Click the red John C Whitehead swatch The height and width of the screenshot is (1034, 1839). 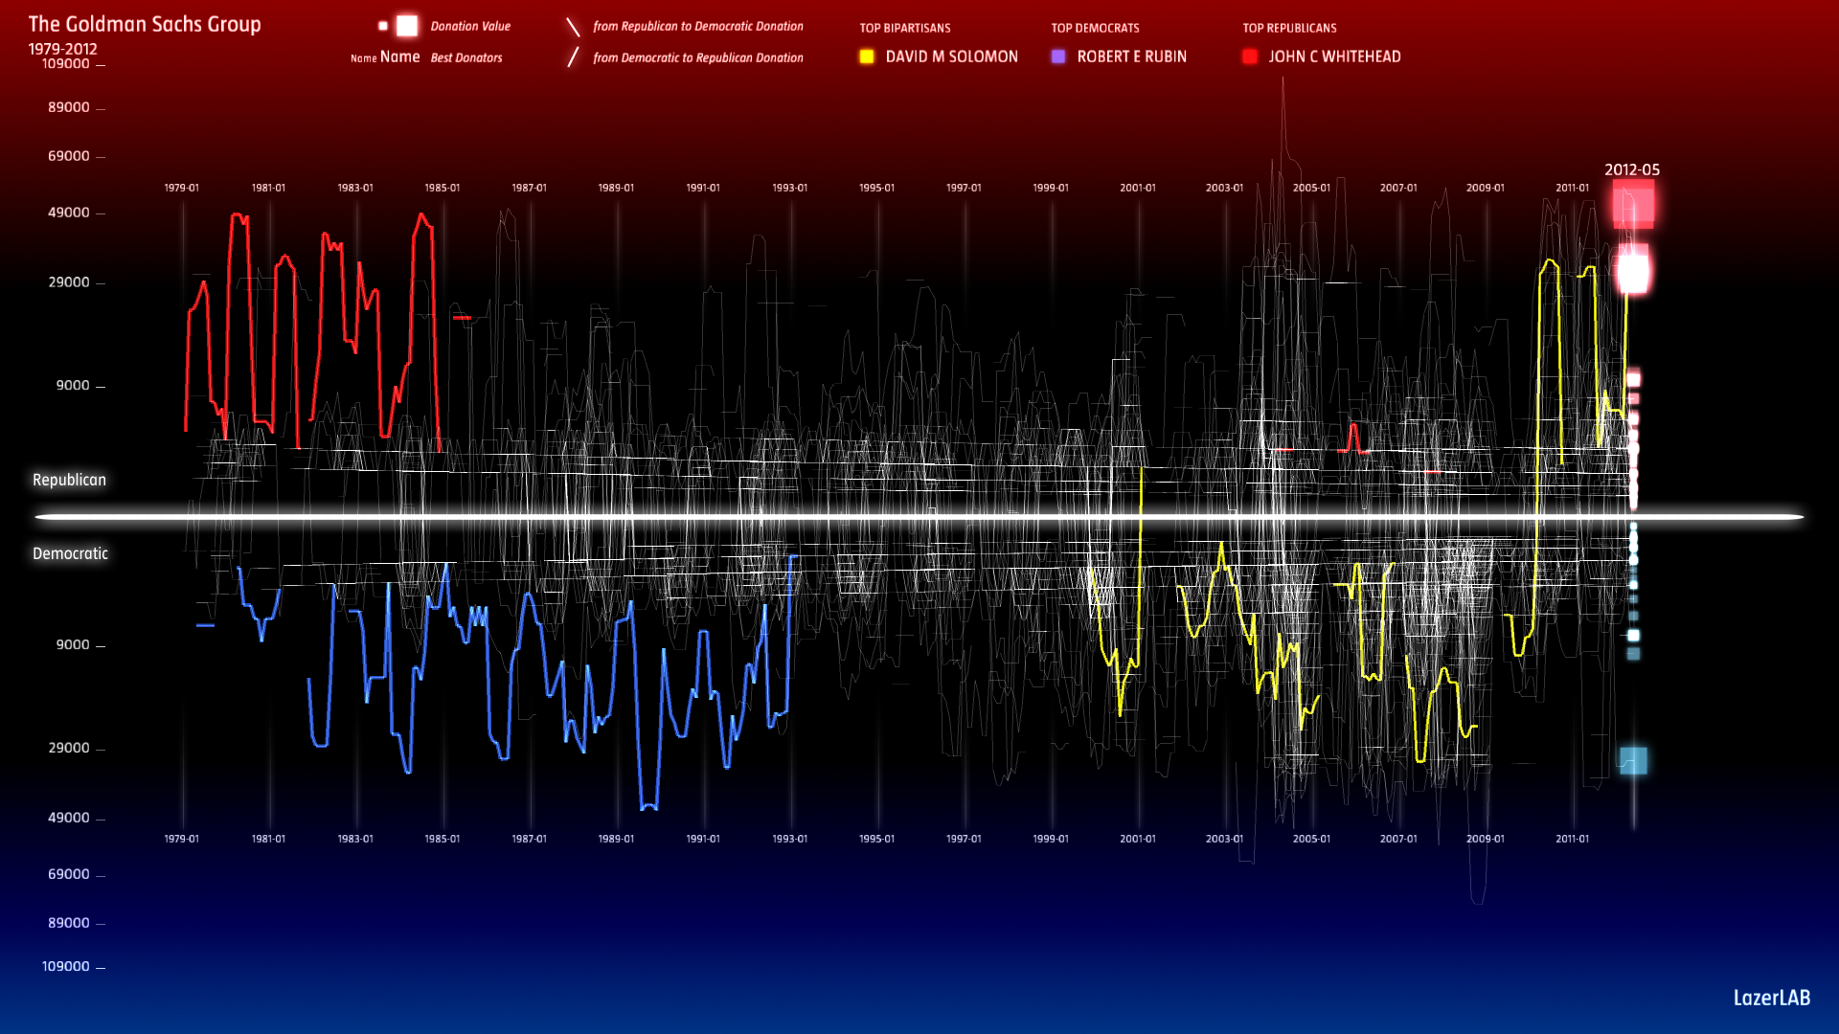click(1250, 56)
